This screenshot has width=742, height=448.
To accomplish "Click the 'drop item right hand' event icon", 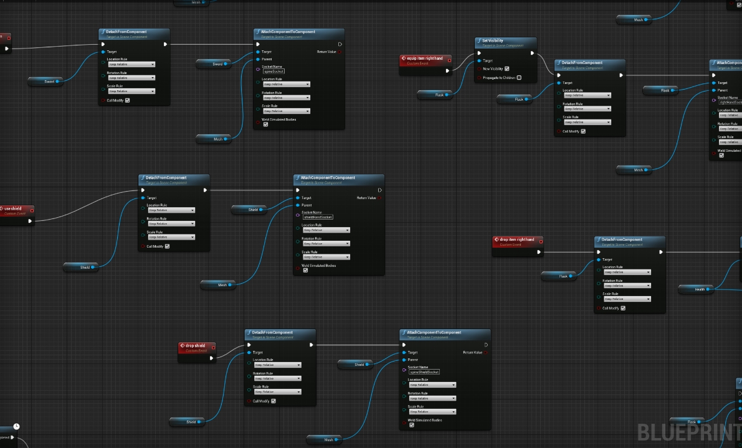I will coord(497,240).
